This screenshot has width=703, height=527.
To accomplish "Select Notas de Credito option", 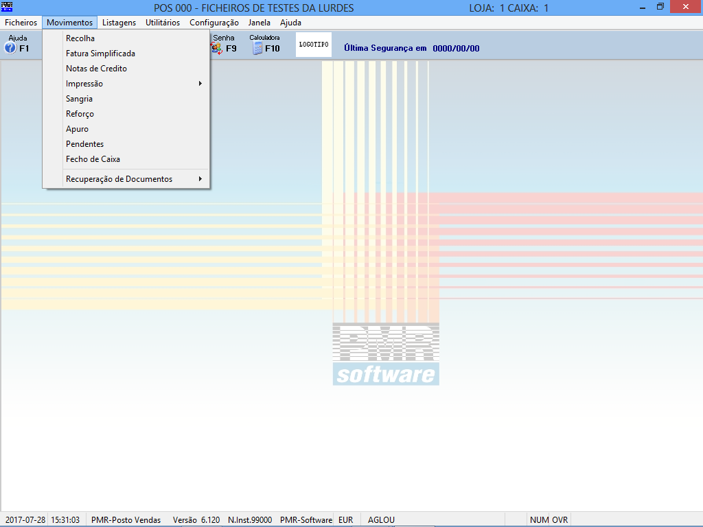I will click(x=96, y=69).
